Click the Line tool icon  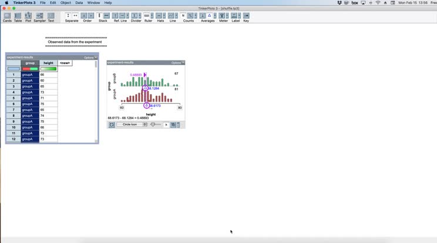point(171,16)
